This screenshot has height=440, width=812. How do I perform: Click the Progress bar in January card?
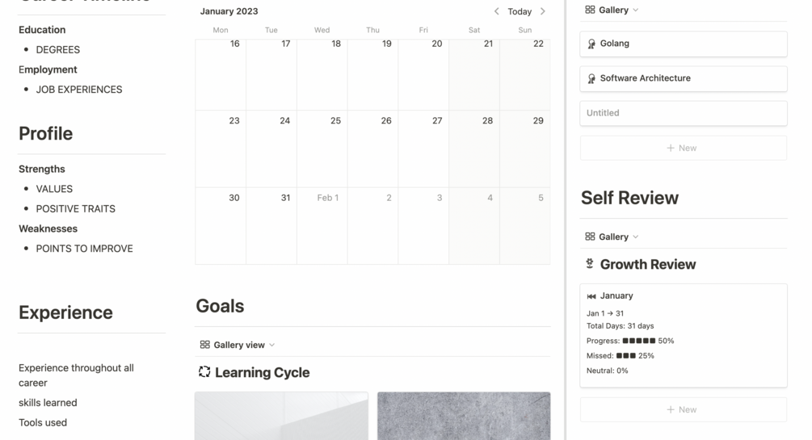(639, 341)
